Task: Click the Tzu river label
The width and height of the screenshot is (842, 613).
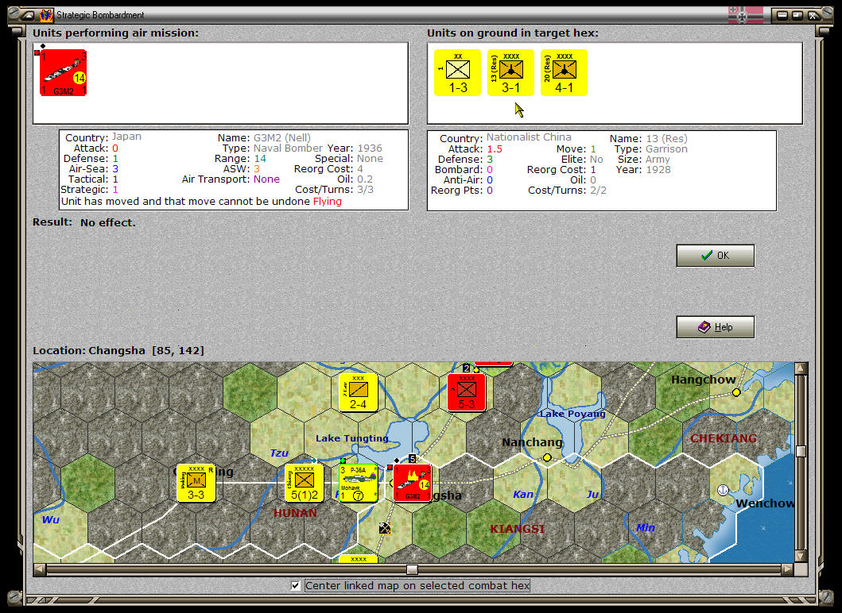Action: tap(279, 453)
